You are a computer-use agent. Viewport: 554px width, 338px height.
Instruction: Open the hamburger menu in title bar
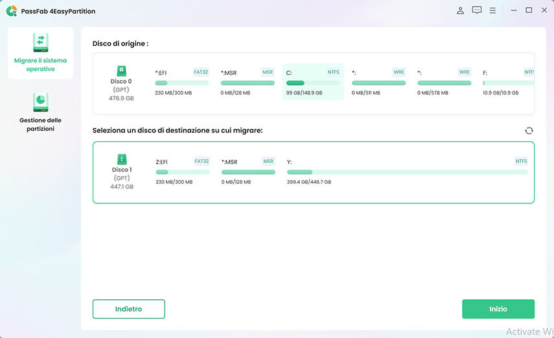pyautogui.click(x=493, y=10)
